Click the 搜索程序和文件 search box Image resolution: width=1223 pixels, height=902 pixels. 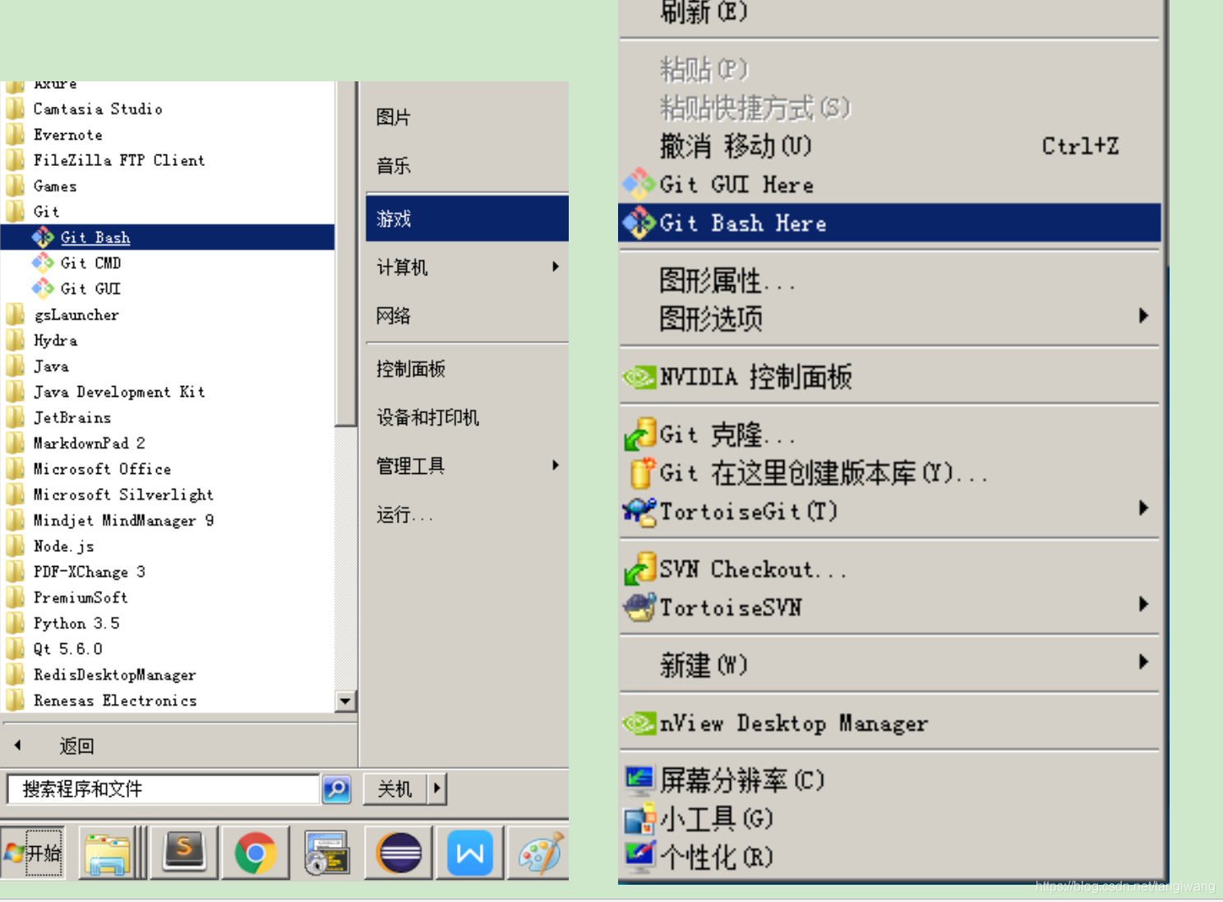163,789
